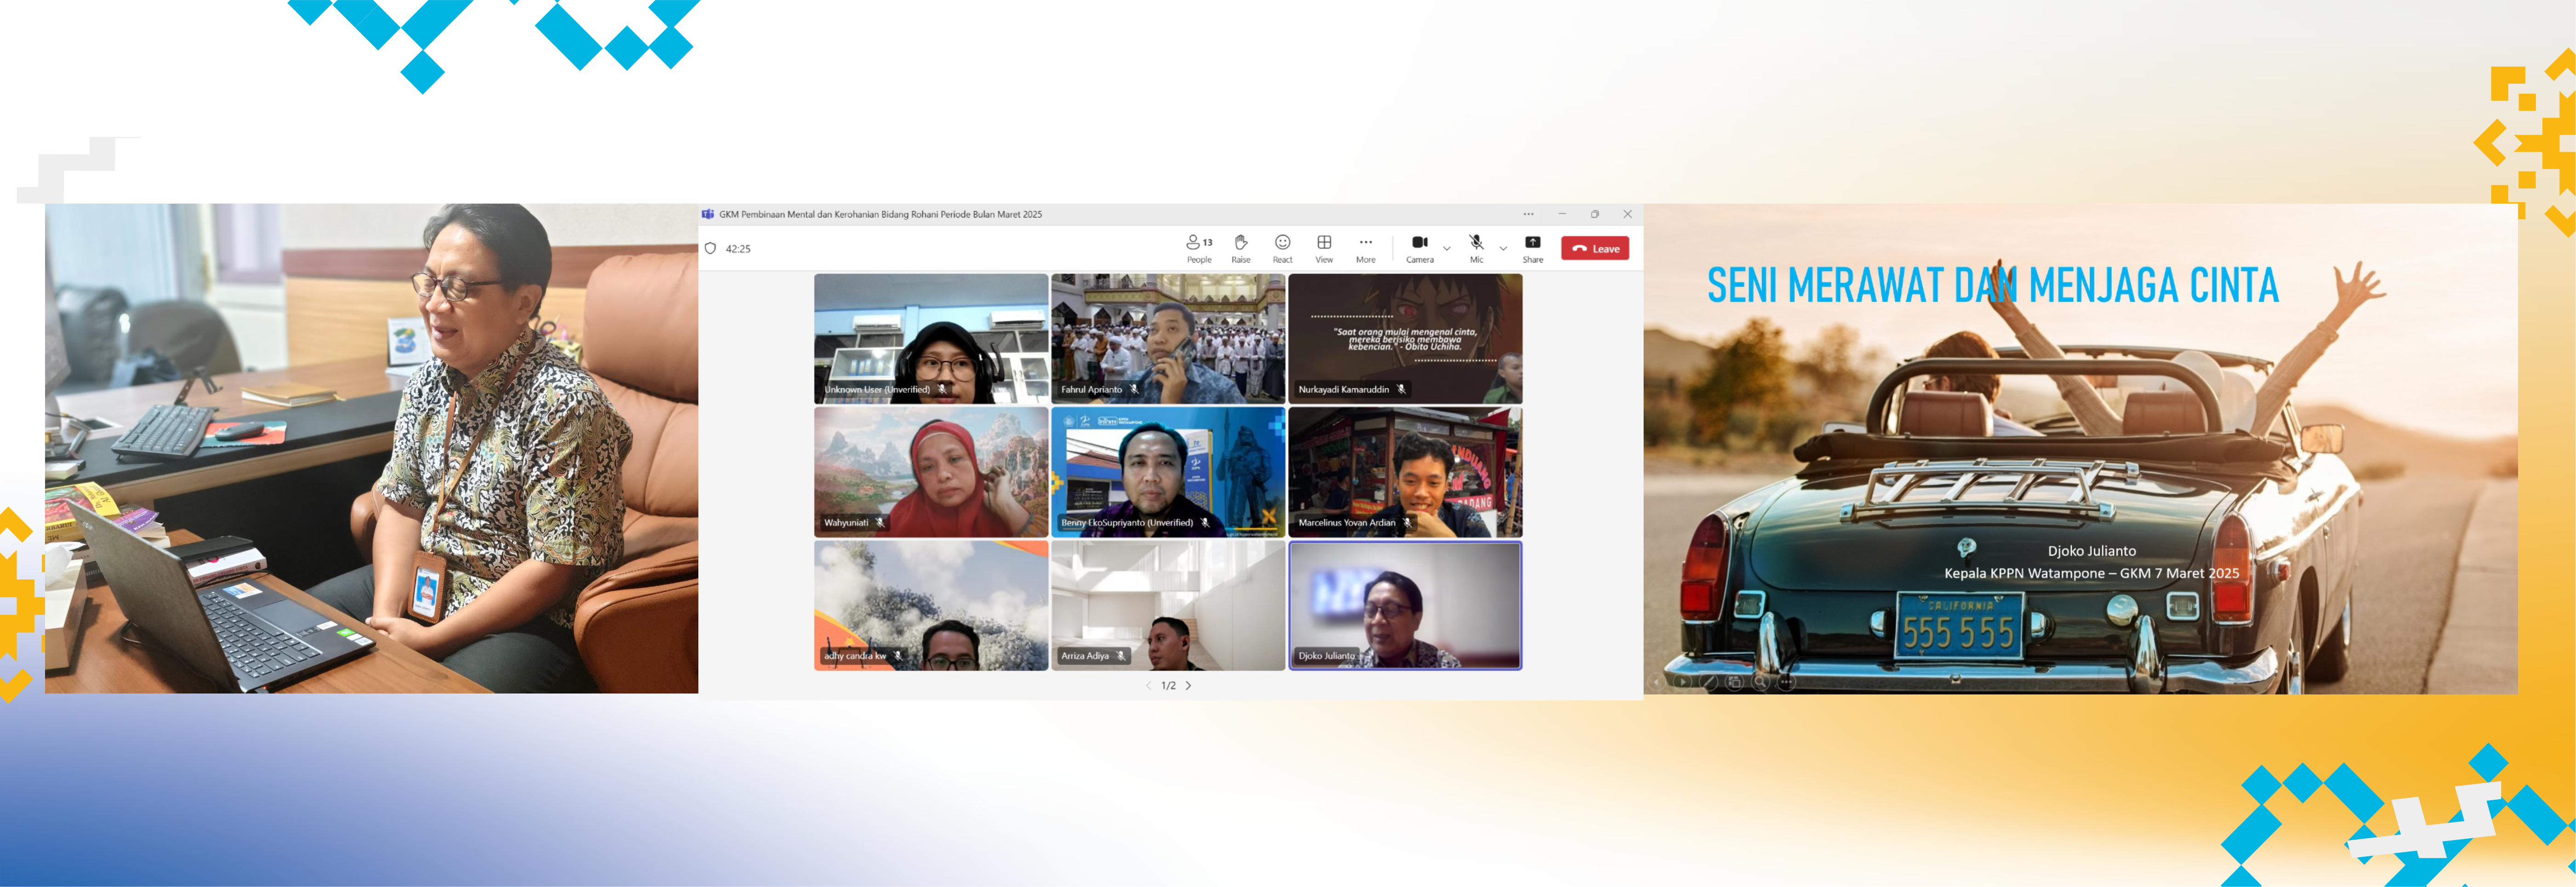Open the React emoji menu
Viewport: 2576px width, 887px height.
1283,248
